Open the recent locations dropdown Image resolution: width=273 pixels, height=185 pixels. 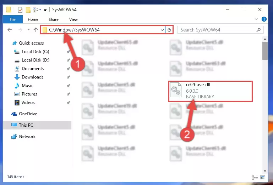(28, 30)
